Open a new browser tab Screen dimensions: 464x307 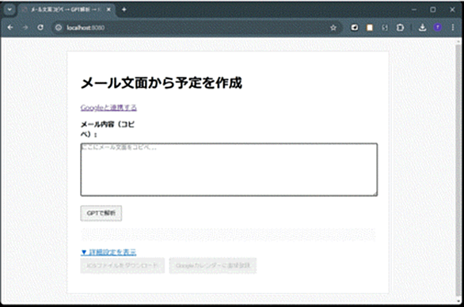pyautogui.click(x=124, y=9)
